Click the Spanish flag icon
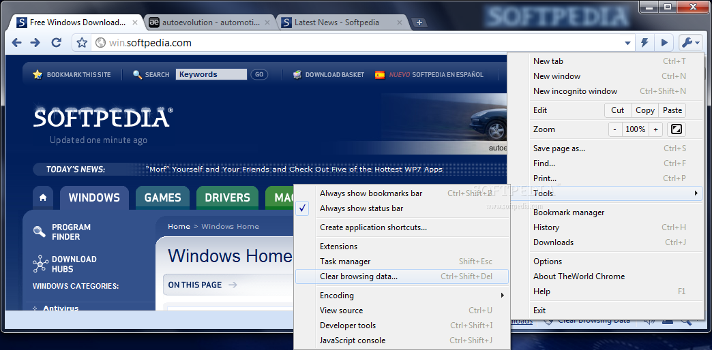 coord(380,75)
